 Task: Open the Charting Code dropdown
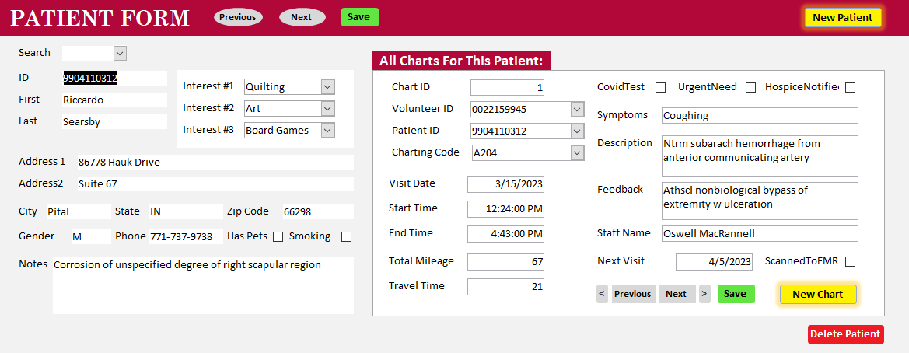(x=577, y=153)
